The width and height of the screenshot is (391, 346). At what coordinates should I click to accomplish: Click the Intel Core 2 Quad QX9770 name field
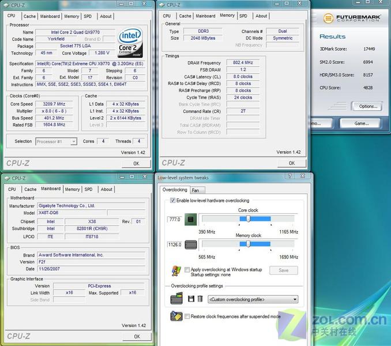pyautogui.click(x=76, y=32)
